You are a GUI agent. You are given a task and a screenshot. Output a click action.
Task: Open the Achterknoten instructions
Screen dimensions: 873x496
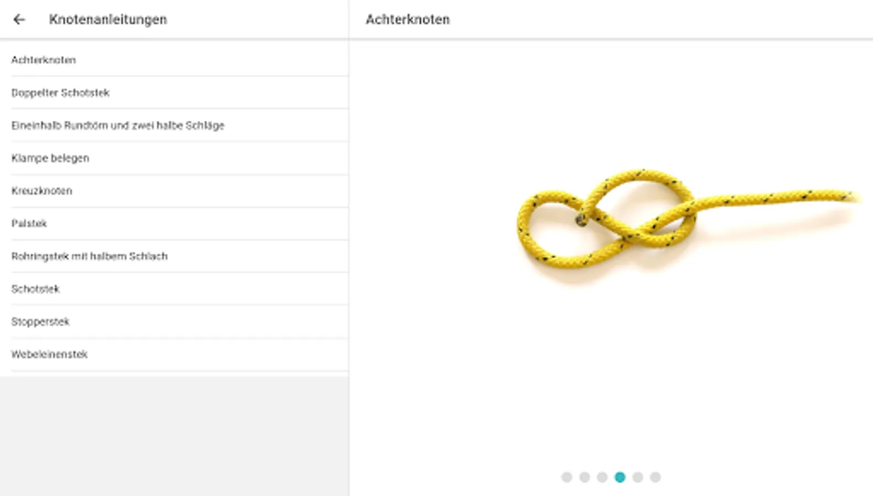pyautogui.click(x=174, y=60)
